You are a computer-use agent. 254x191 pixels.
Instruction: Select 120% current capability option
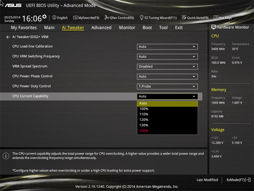pos(167,120)
